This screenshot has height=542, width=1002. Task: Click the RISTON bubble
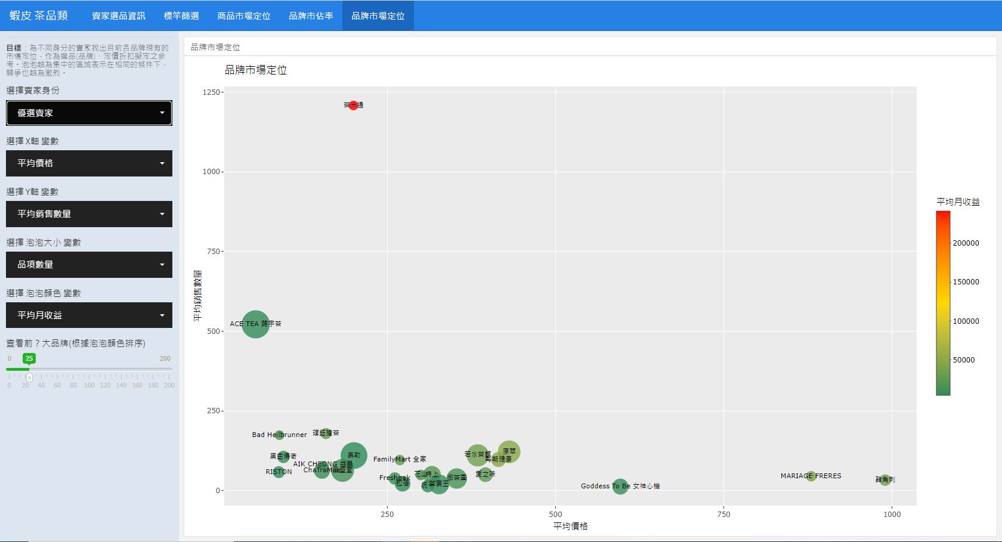coord(279,472)
